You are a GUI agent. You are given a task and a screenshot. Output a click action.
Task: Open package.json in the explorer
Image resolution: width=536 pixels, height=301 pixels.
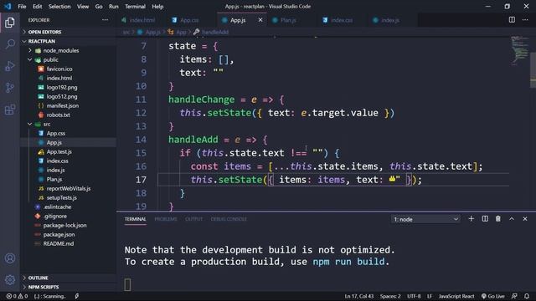click(x=59, y=234)
